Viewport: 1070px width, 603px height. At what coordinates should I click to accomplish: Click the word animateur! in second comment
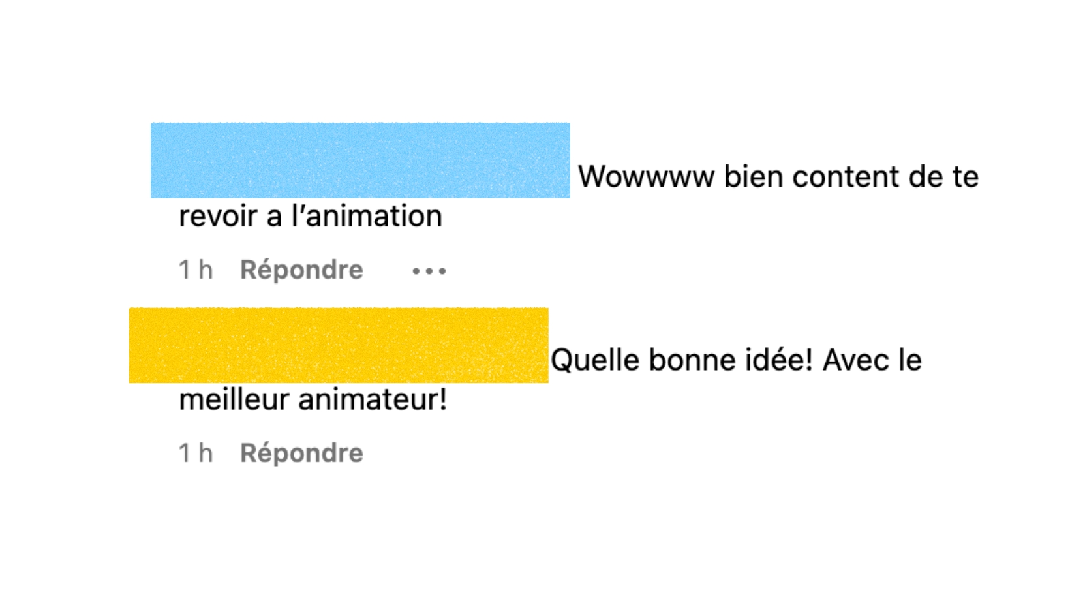[373, 400]
